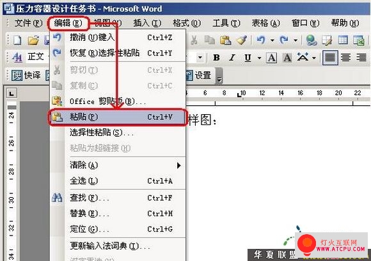Choose 选择性粘贴(S)... menu entry
The height and width of the screenshot is (261, 371).
coord(118,133)
